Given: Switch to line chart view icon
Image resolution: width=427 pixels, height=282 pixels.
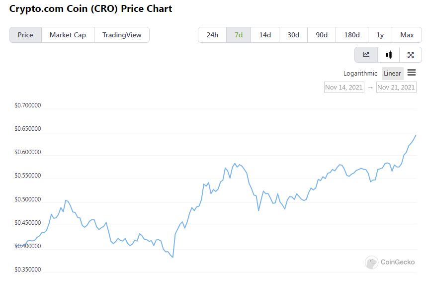Looking at the screenshot, I should 366,55.
